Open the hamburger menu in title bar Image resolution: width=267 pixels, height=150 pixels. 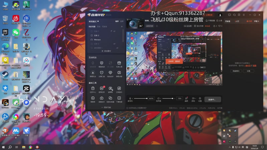pos(244,15)
